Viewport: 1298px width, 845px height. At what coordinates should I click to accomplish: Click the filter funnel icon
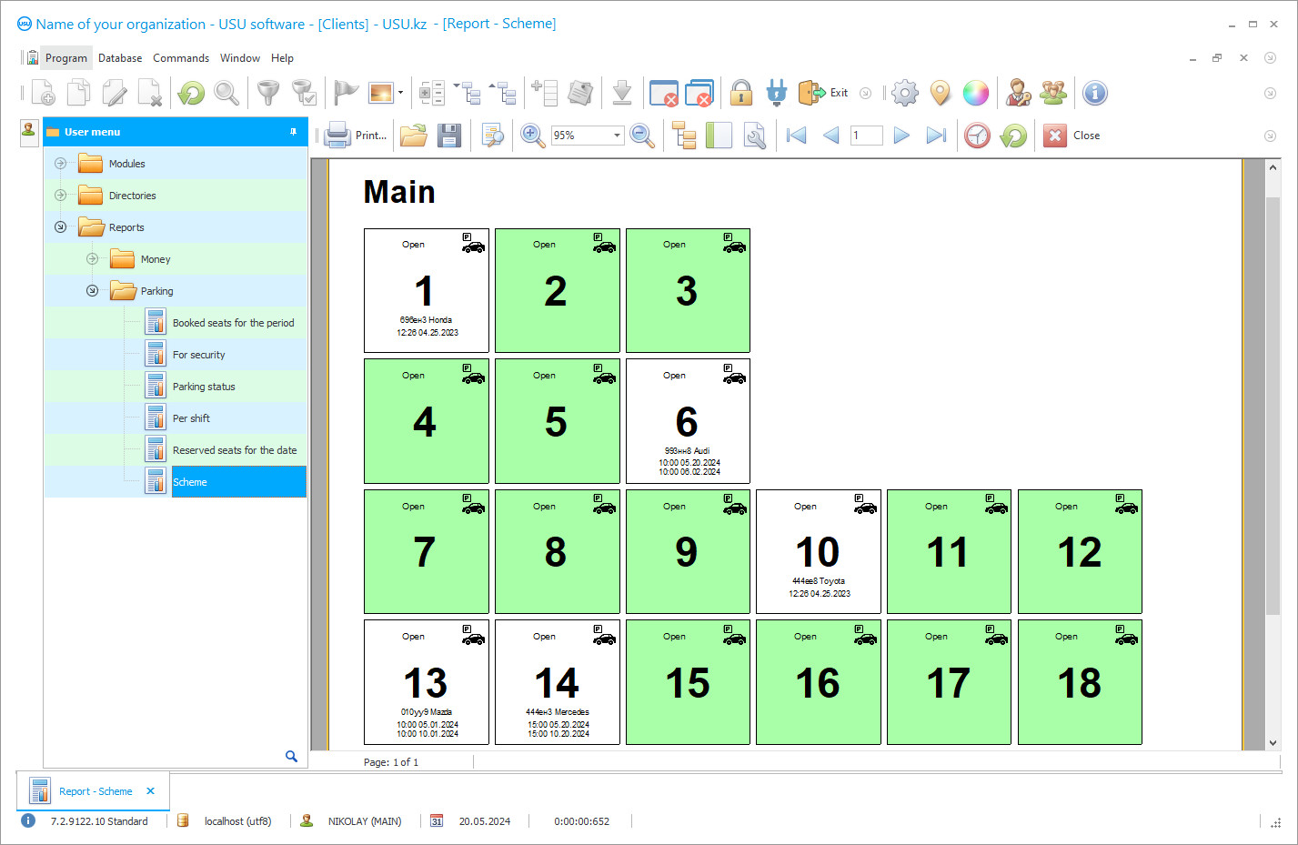(268, 93)
